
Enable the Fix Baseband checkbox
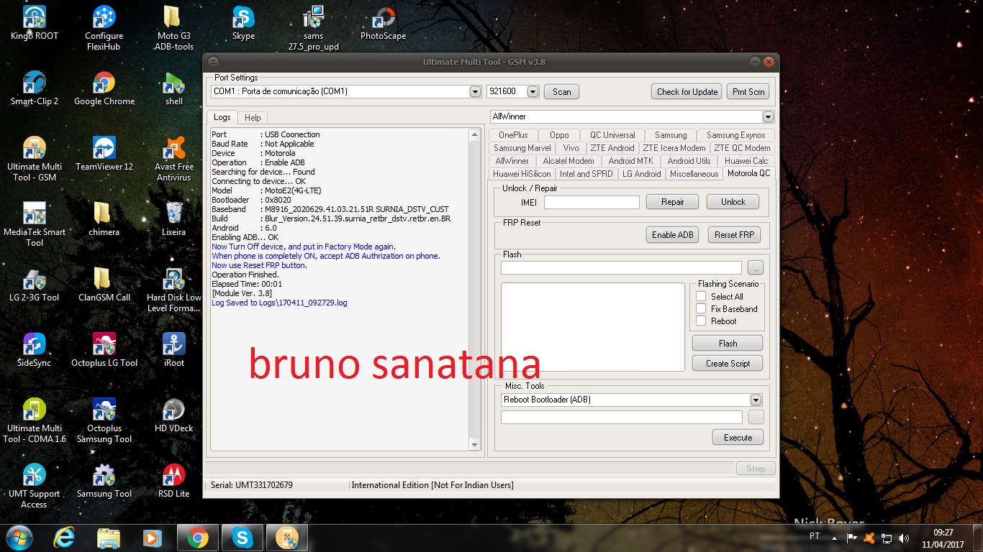pyautogui.click(x=701, y=308)
